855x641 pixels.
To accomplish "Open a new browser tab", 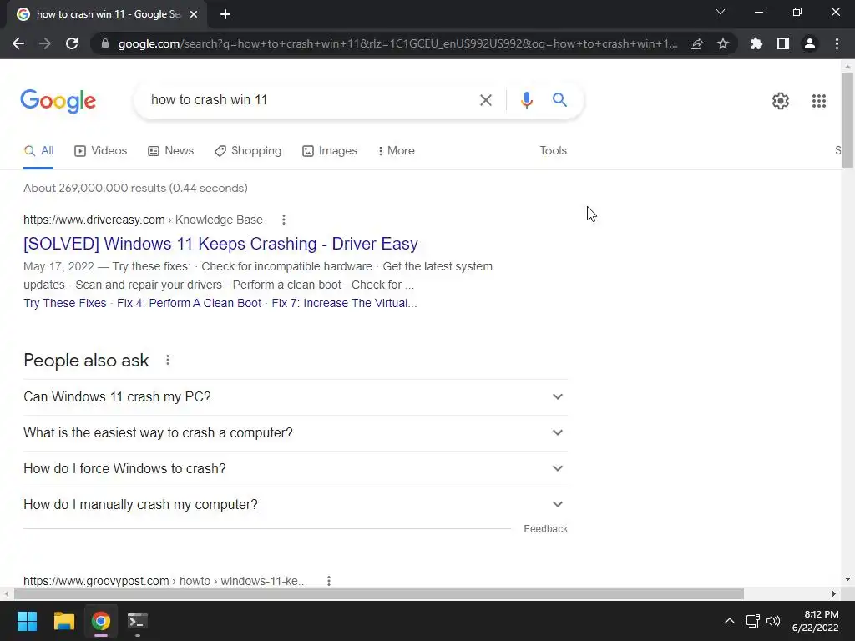I will point(225,14).
